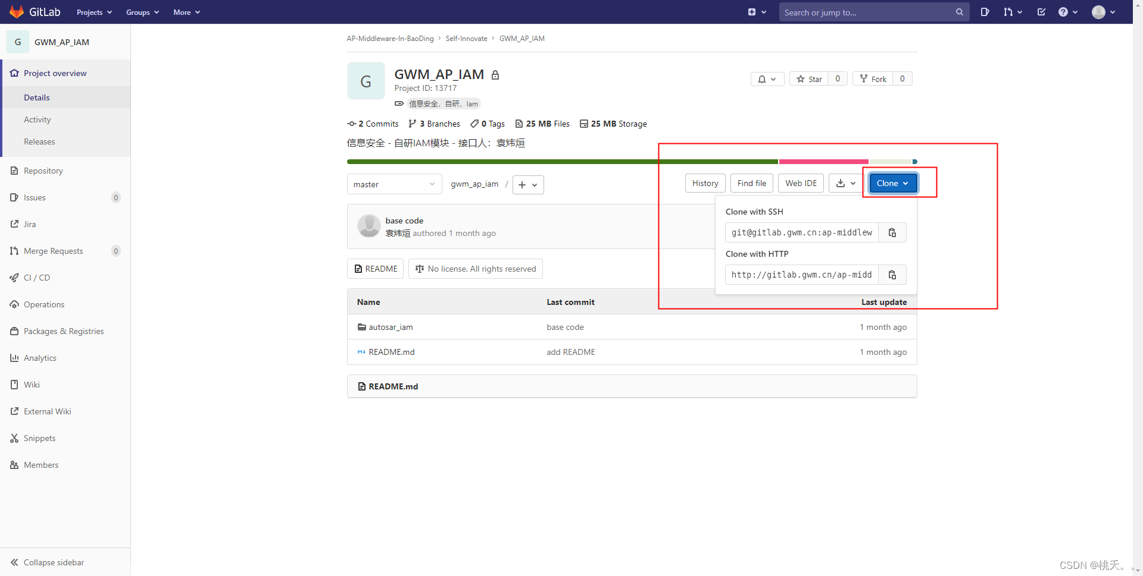This screenshot has height=576, width=1143.
Task: Click 25 MB Storage stat
Action: (x=613, y=124)
